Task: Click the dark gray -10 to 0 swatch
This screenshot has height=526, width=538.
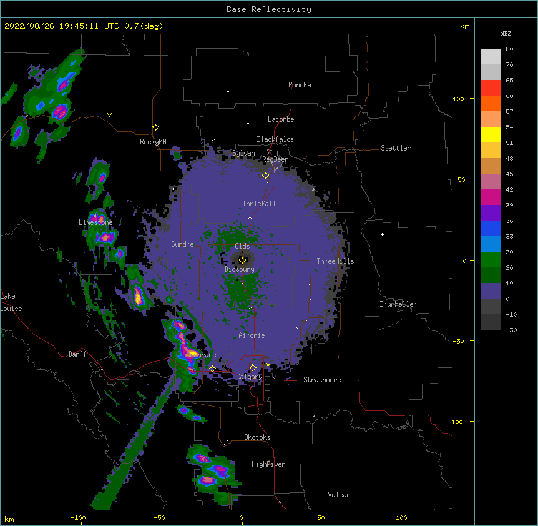Action: coord(491,307)
